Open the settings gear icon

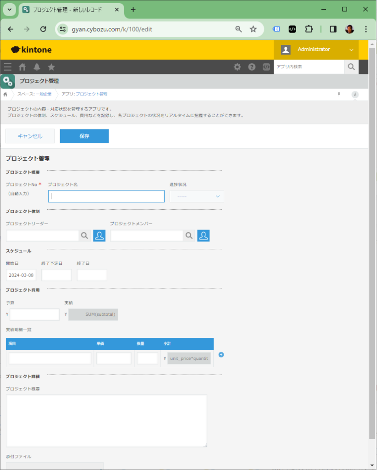[x=237, y=67]
